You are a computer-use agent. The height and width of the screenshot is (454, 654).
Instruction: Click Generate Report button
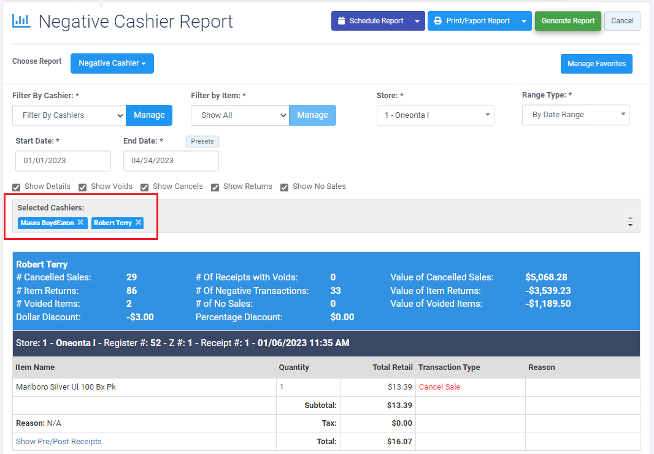(568, 21)
